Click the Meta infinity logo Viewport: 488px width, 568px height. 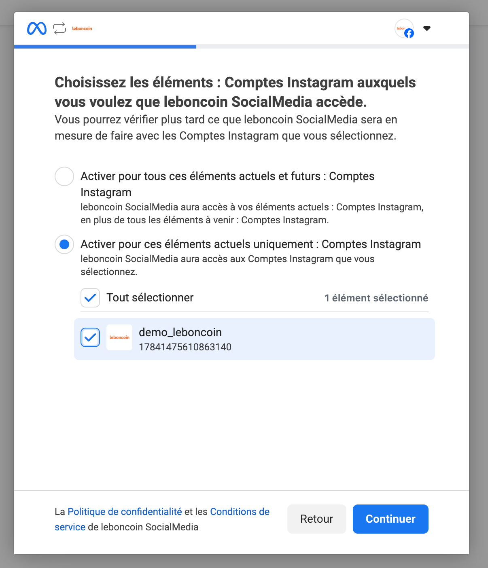pos(37,28)
